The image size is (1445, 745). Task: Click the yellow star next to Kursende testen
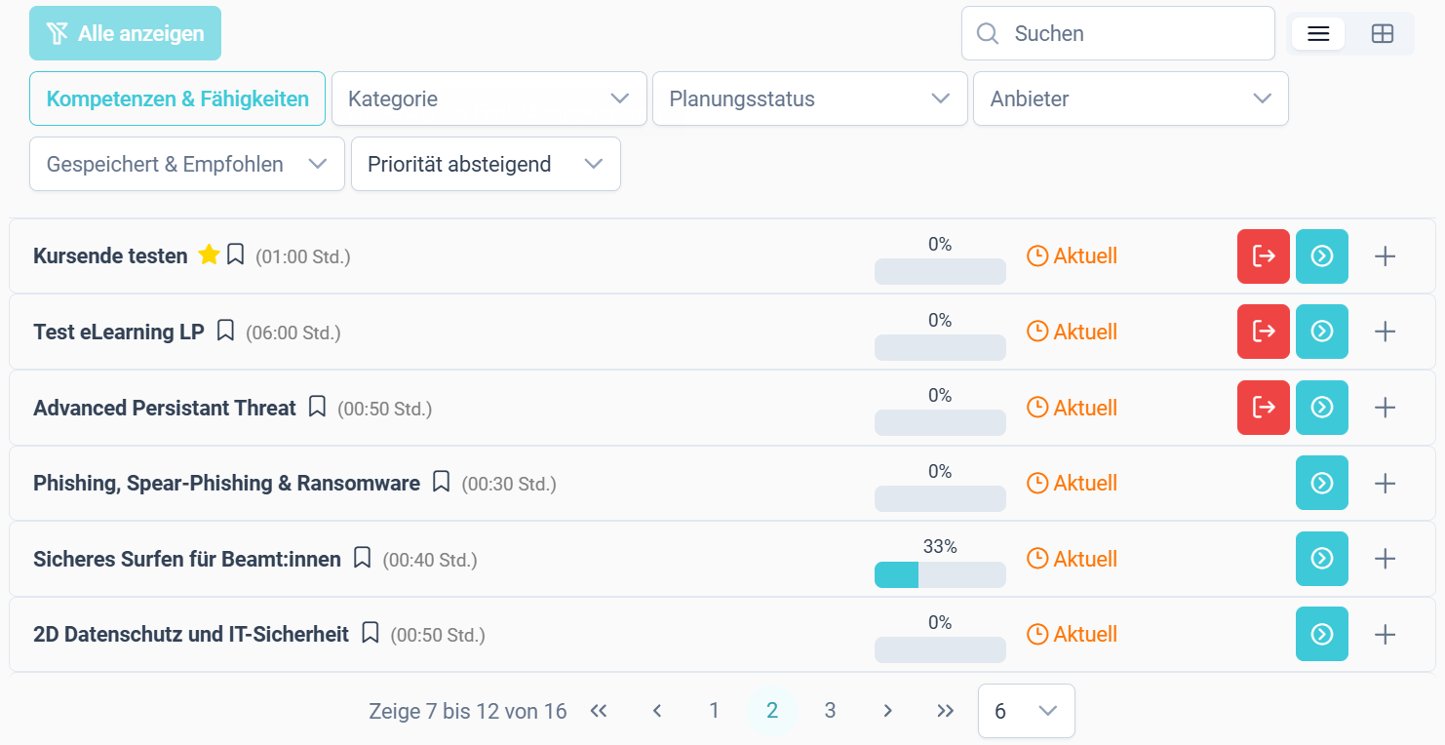click(208, 255)
